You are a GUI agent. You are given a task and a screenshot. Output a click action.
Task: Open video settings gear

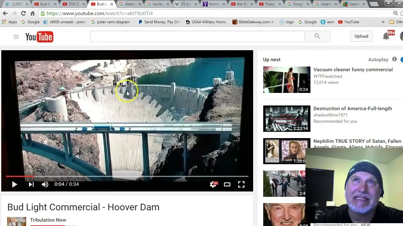pos(214,184)
